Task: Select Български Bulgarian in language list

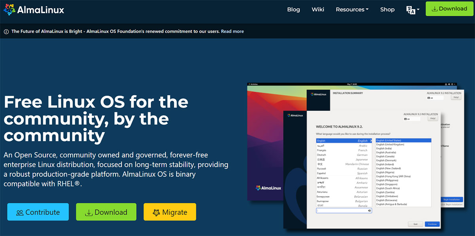Action: point(344,201)
